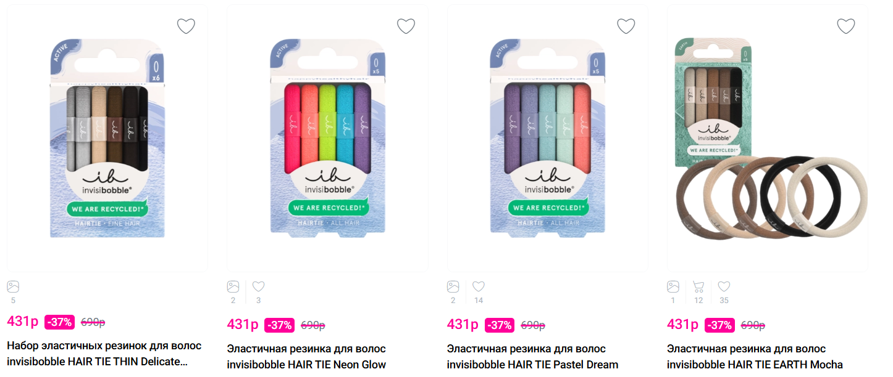Open the HAIR TIE Neon Glow title link
This screenshot has width=893, height=377.
coord(306,357)
